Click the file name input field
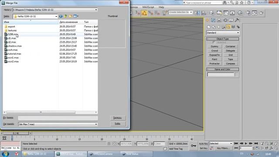This screenshot has width=279, height=157. click(58, 118)
